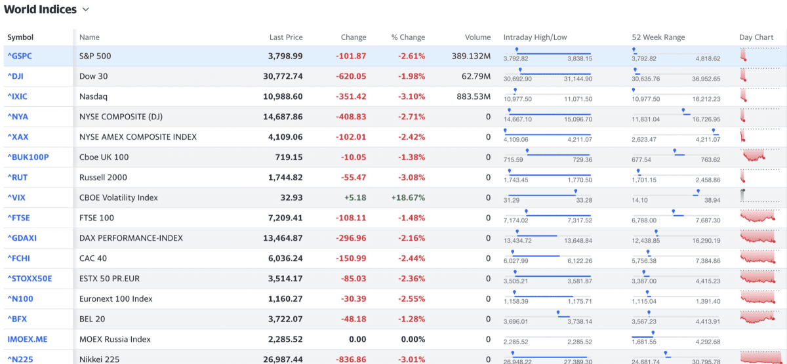The height and width of the screenshot is (364, 787).
Task: Click the percent change -3.08%
Action: [411, 178]
